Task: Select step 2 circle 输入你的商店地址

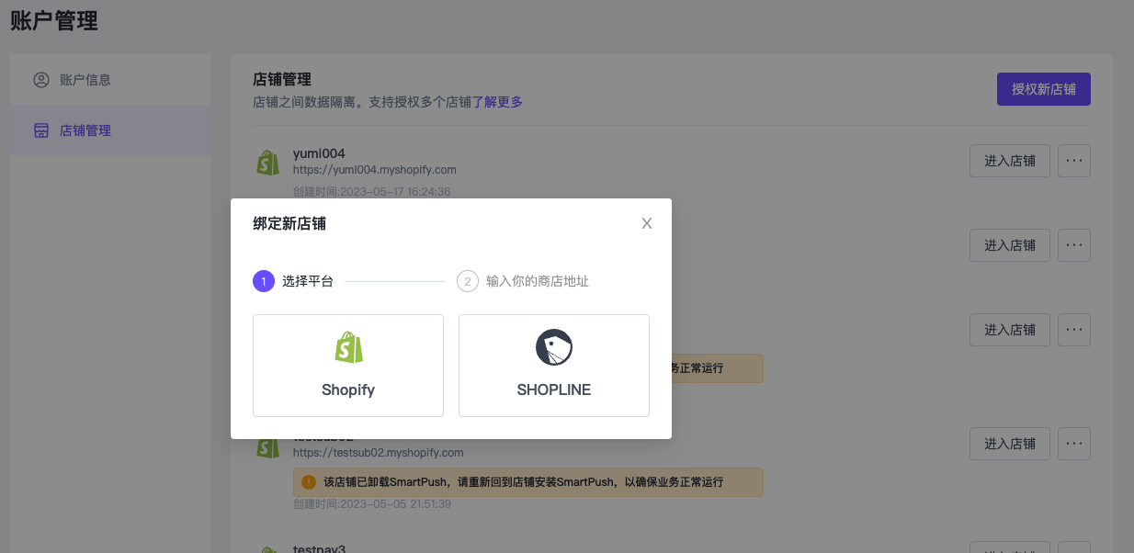Action: (468, 281)
